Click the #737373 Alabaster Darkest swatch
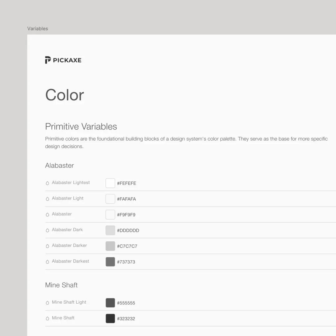 [110, 262]
